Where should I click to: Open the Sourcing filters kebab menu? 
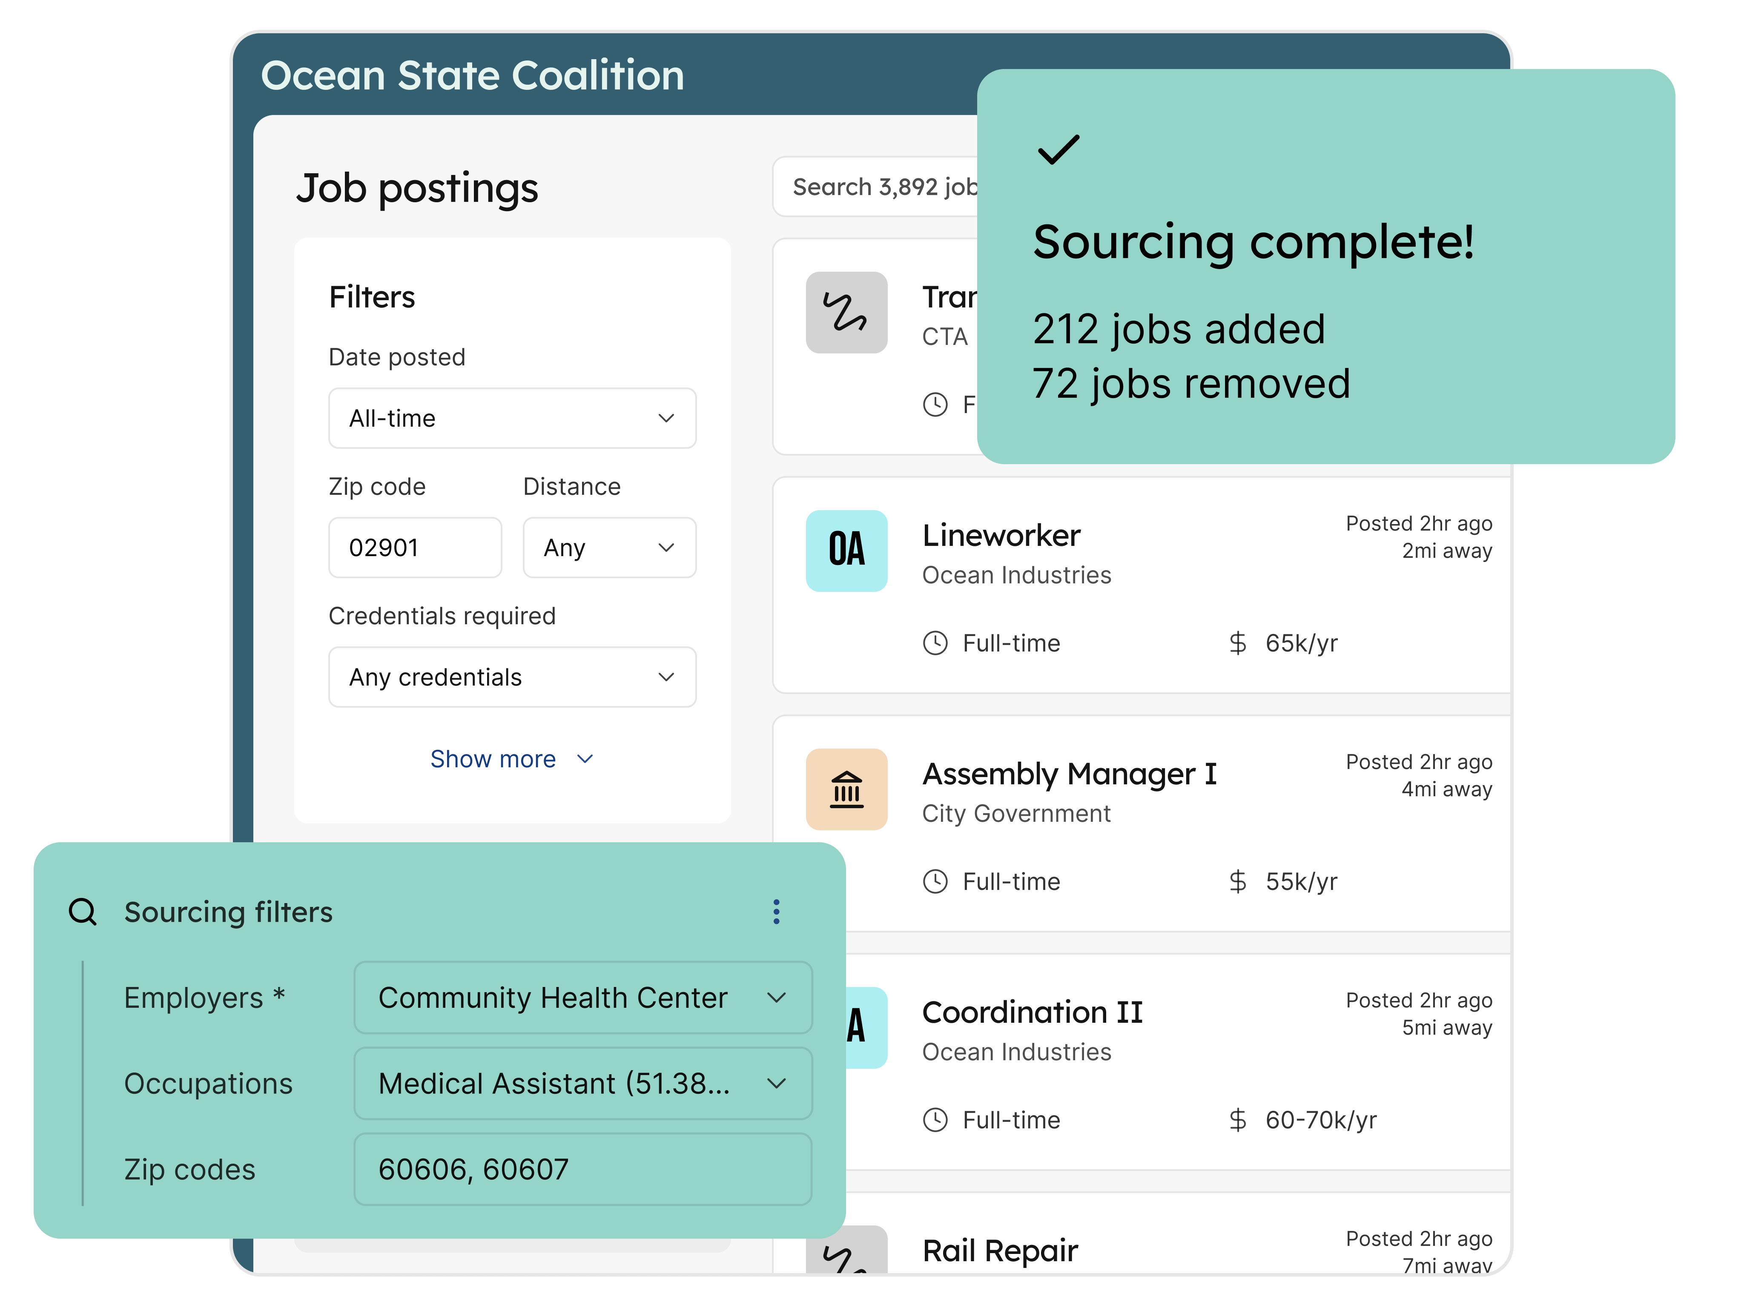click(x=776, y=912)
